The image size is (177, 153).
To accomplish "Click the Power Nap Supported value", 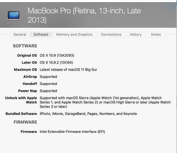I will [x=48, y=91].
